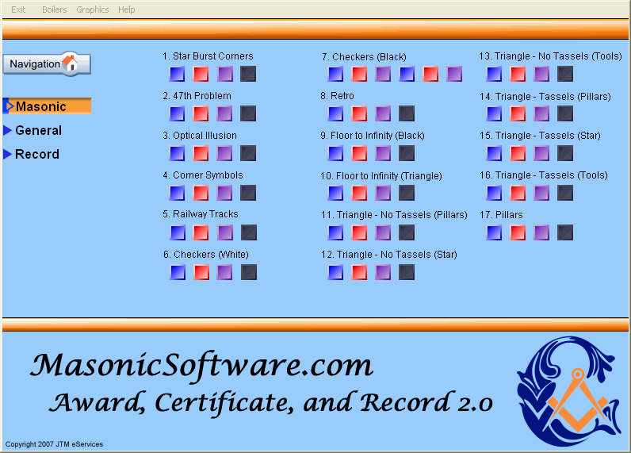This screenshot has width=631, height=453.
Task: Click the '5. Railway Tracks' label
Action: point(201,214)
